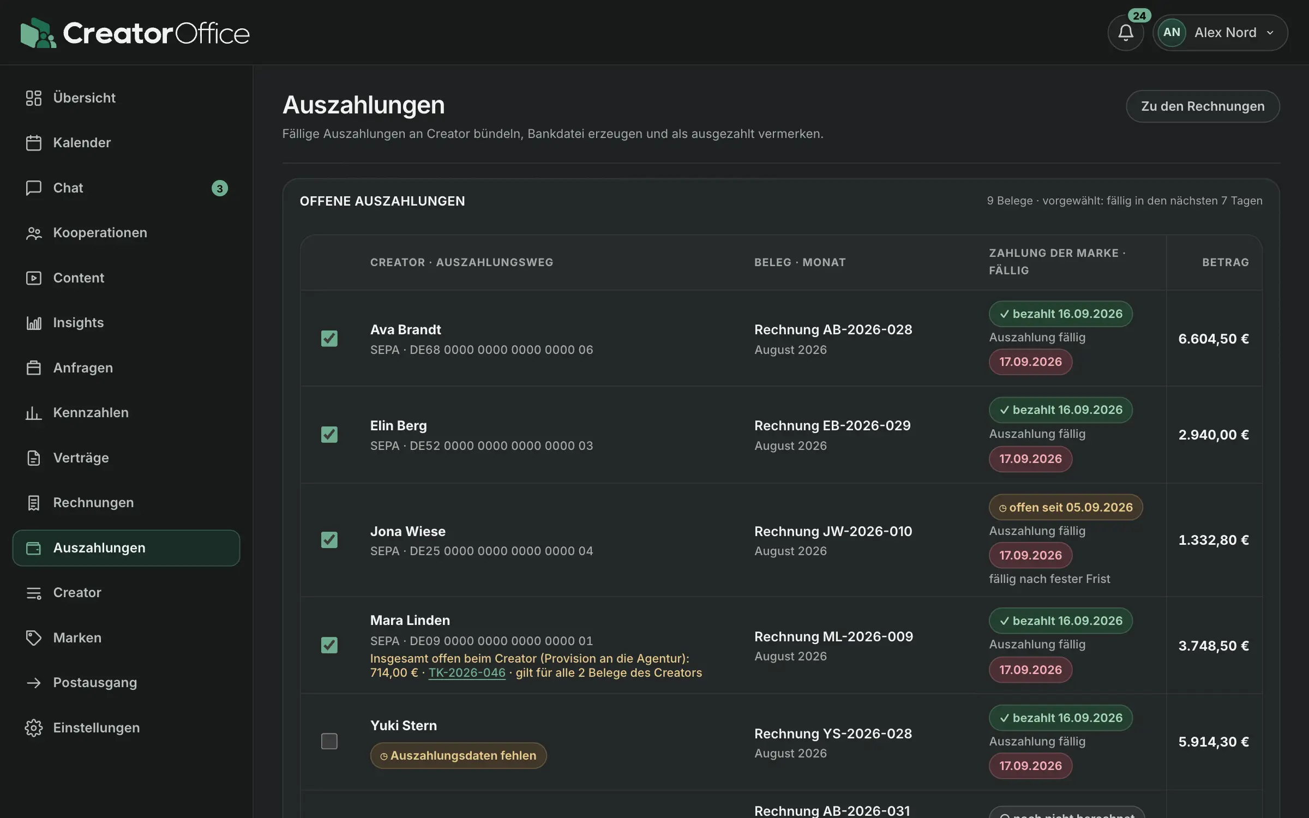The width and height of the screenshot is (1309, 818).
Task: Click Rechnung ML-2026-009
Action: (x=833, y=637)
